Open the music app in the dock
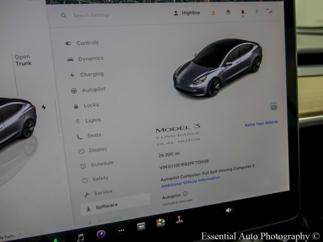Screen dimensions: 323x242 click(80, 237)
